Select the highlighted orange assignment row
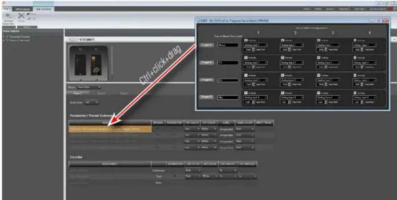The width and height of the screenshot is (397, 200). (110, 129)
